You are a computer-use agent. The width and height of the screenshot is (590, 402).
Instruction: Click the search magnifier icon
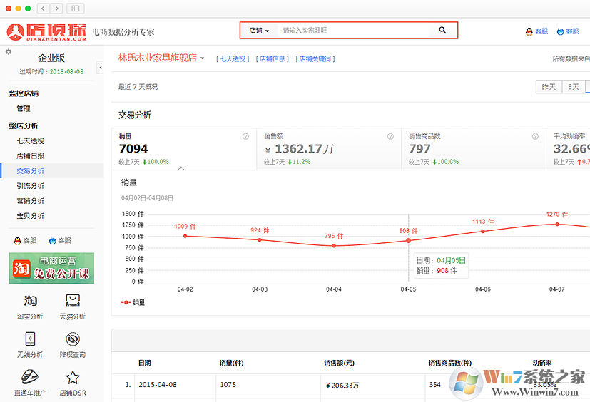[442, 31]
